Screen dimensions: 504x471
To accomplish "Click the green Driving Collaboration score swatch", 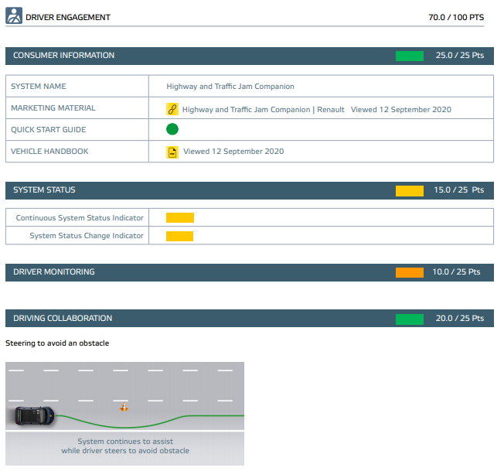I will (410, 319).
